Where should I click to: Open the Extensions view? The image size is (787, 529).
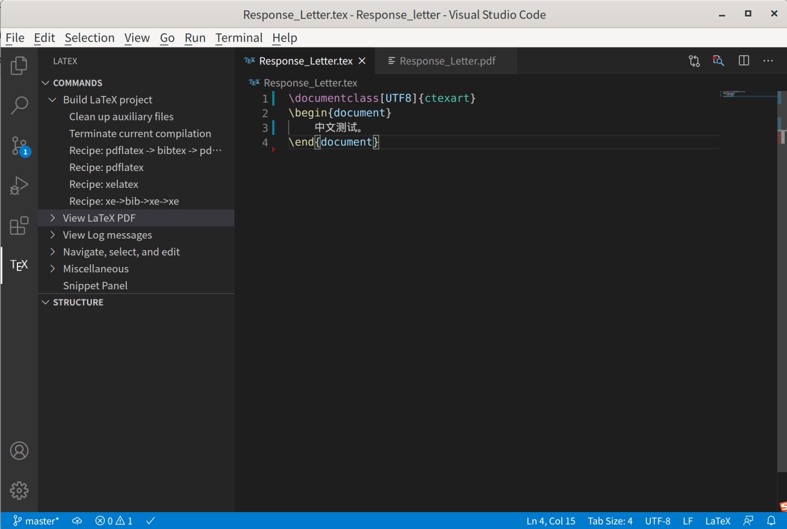[x=19, y=225]
